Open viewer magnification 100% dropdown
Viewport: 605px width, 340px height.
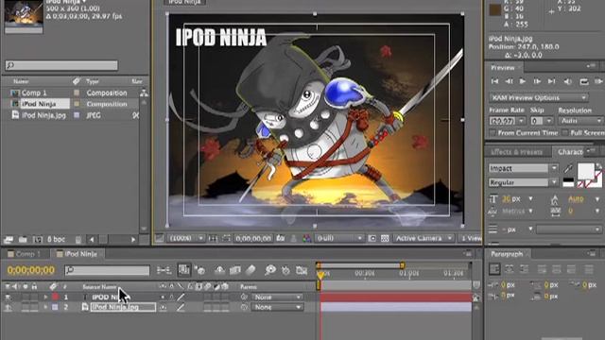pyautogui.click(x=186, y=239)
